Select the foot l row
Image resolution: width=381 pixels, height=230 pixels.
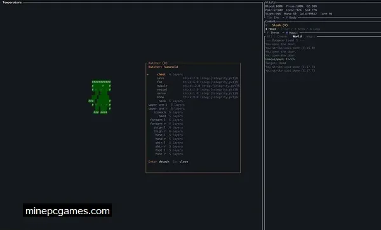(169, 150)
